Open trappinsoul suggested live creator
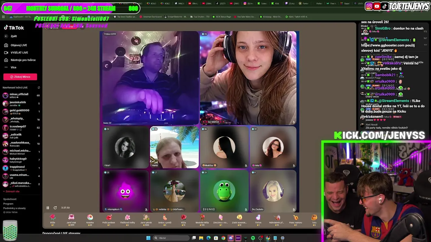431x242 pixels. pos(21,168)
